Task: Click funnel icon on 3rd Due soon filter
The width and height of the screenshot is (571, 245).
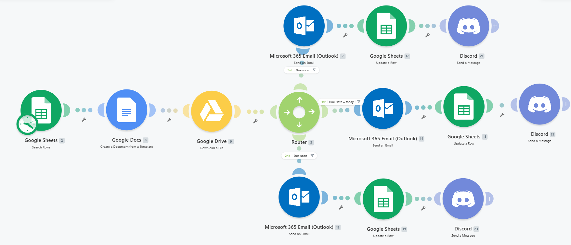Action: [314, 70]
